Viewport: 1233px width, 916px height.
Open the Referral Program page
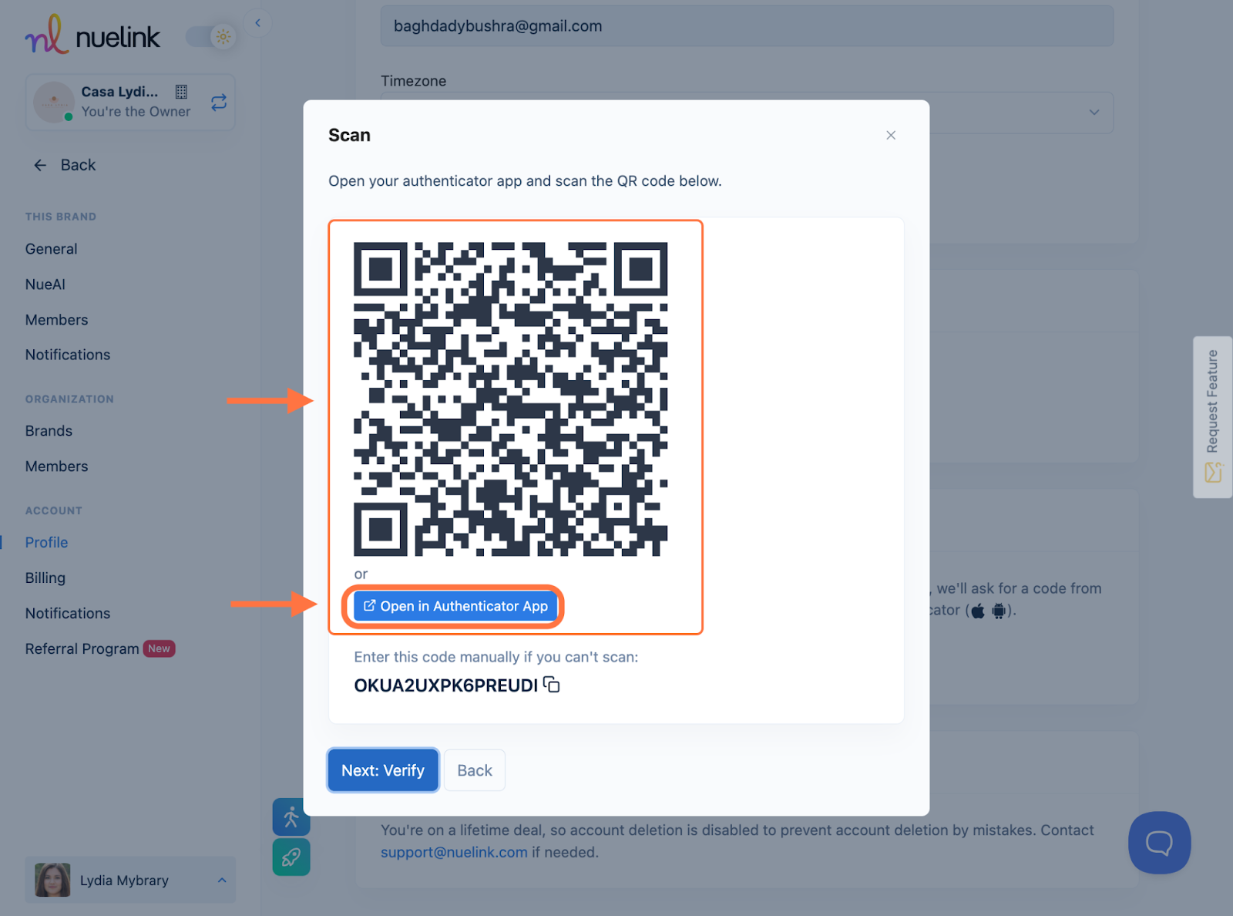(x=99, y=649)
